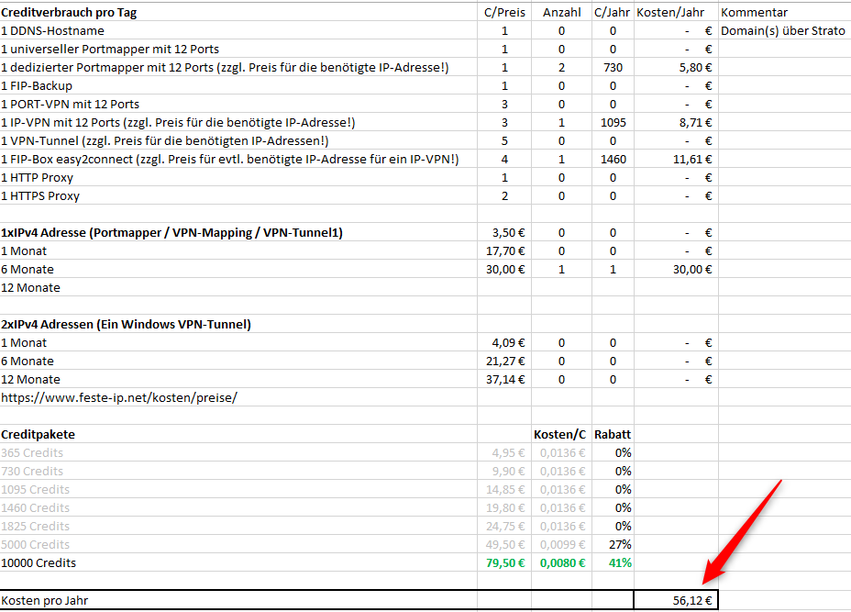Open the feste-ip.net preise URL

pos(119,397)
